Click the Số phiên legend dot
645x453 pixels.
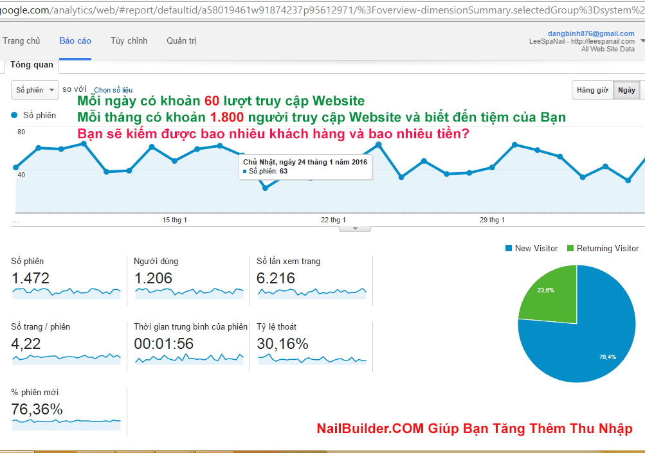click(x=14, y=116)
